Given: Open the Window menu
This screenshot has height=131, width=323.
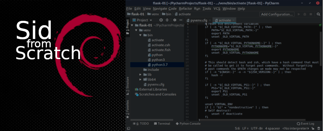Looking at the screenshot, I should (229, 8).
